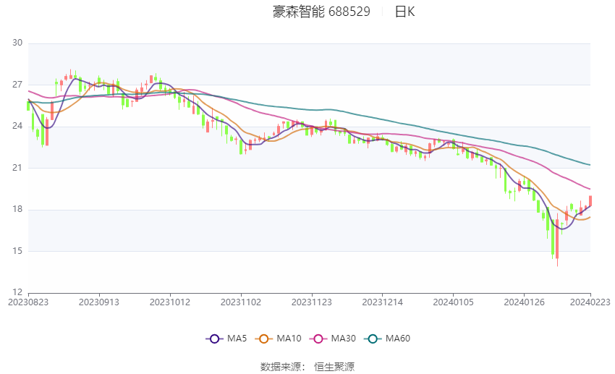Viewport: 615px width, 374px height.
Task: Click the teal MA60 line's right end
Action: 590,165
